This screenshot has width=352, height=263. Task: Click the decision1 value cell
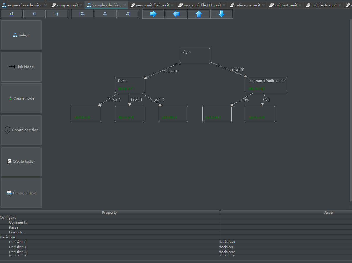tap(285, 247)
